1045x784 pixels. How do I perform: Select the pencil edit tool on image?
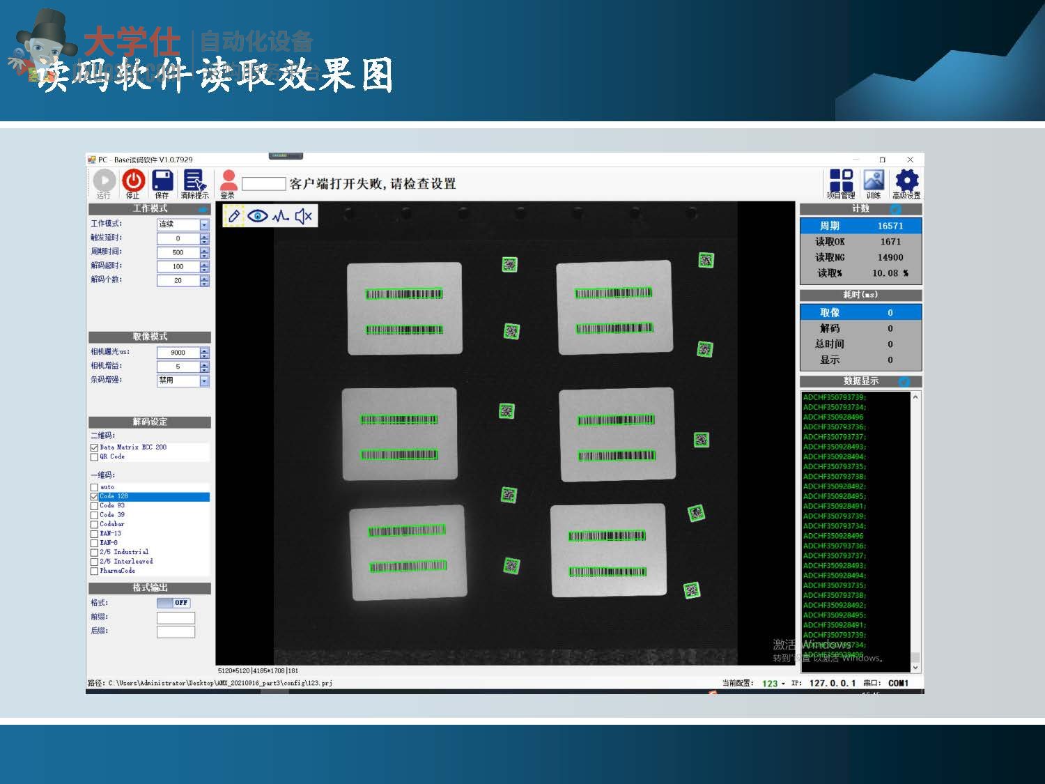234,216
